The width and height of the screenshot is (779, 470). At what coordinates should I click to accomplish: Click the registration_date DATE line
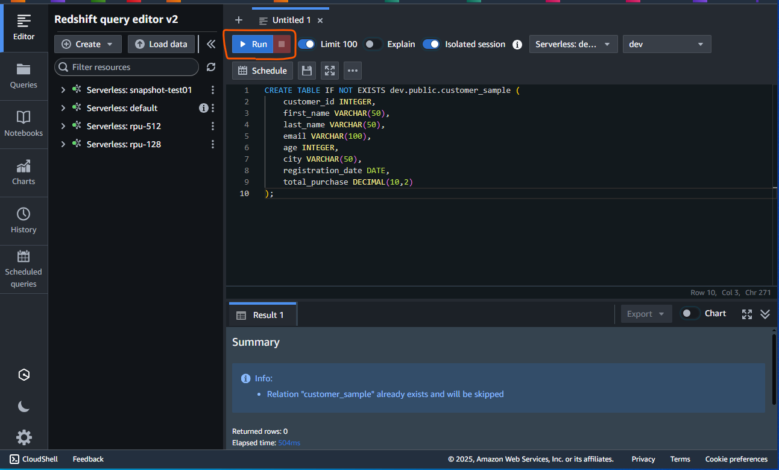pos(336,170)
